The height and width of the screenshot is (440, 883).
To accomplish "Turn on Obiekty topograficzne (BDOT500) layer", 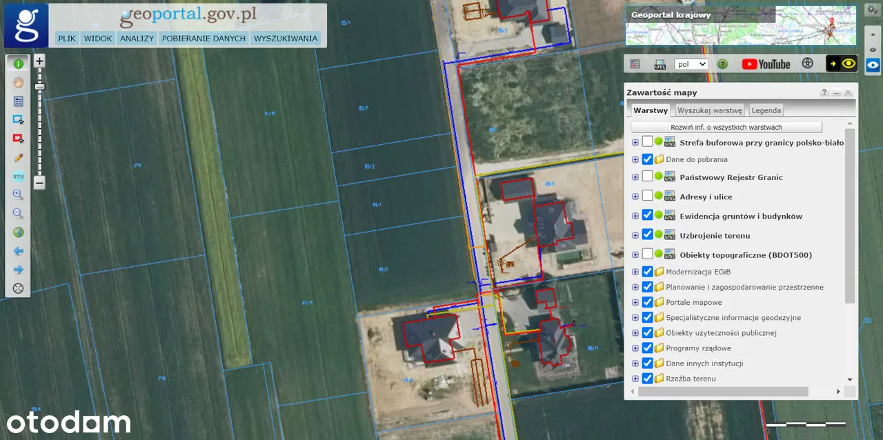I will pos(647,254).
